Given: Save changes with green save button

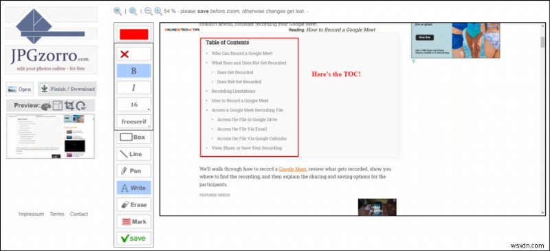Looking at the screenshot, I should point(133,239).
